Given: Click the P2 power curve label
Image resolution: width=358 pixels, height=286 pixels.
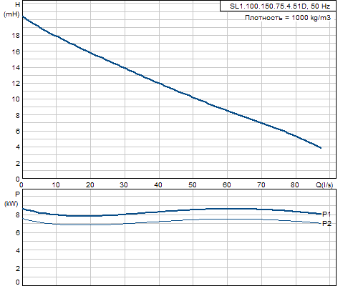Looking at the screenshot, I should click(326, 224).
